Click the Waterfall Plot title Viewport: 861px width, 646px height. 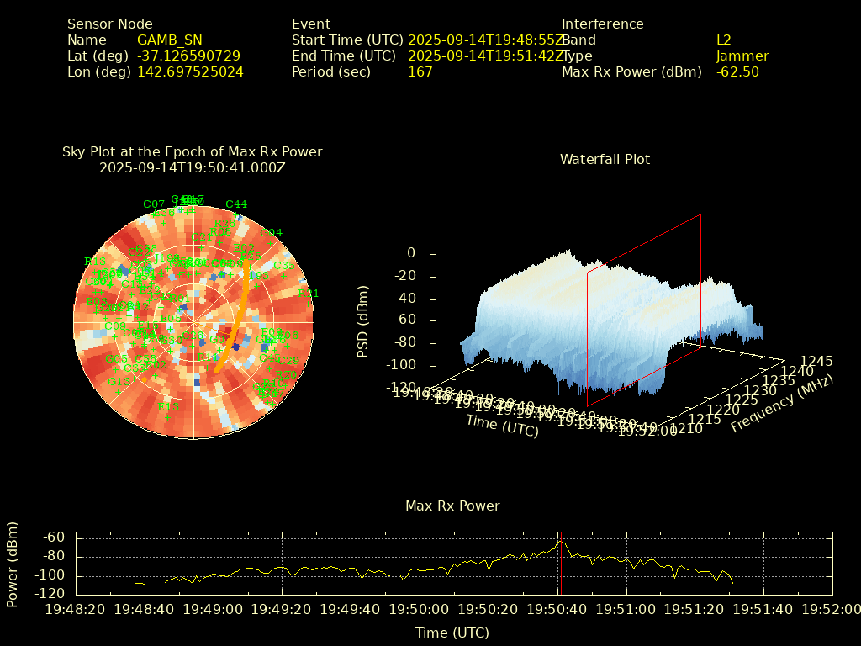[605, 159]
